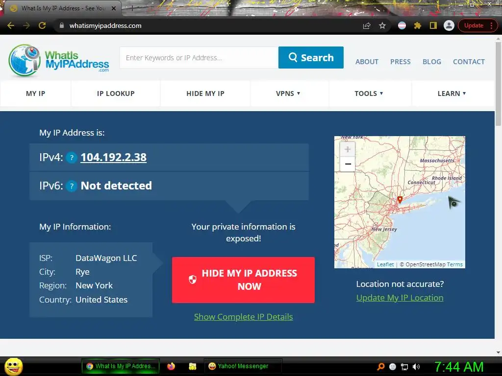Launch Firefox from the taskbar
This screenshot has height=376, width=502.
coord(171,366)
